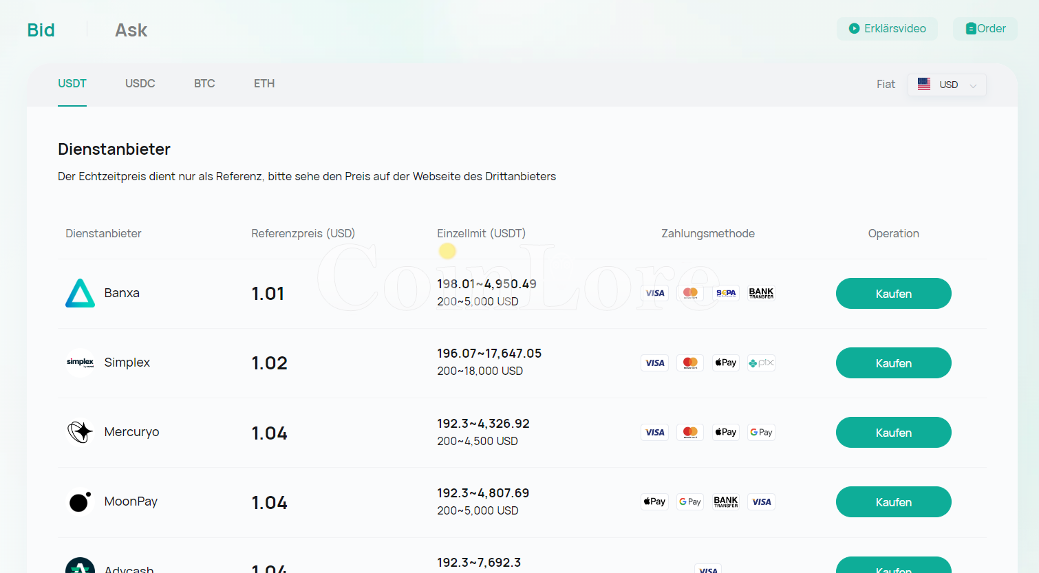Click Kaufen for Banxa
This screenshot has width=1039, height=573.
click(894, 294)
